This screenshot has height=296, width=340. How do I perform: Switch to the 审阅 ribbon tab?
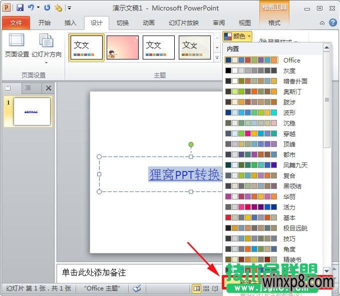click(x=218, y=22)
